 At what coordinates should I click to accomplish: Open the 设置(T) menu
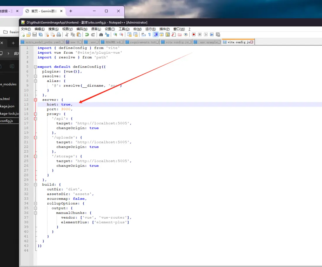tap(110, 29)
